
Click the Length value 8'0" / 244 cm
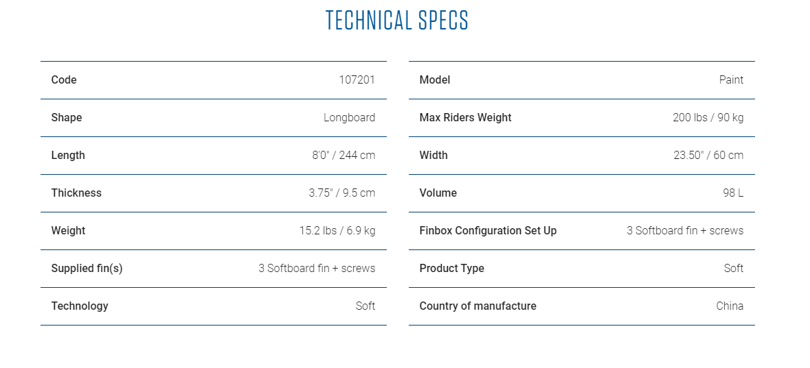(344, 155)
